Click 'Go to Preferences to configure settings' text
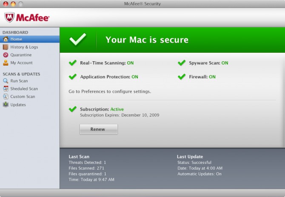 point(110,91)
